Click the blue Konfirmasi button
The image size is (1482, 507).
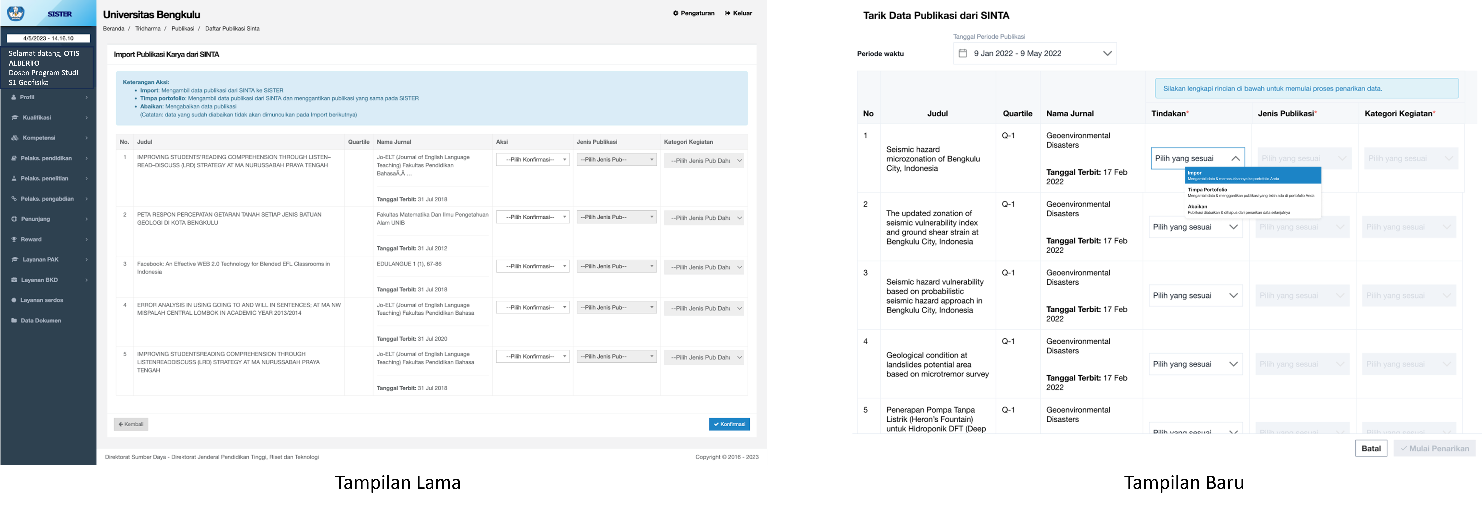click(729, 425)
